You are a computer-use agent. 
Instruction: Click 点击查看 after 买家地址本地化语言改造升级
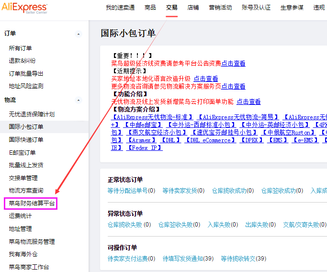(x=206, y=79)
